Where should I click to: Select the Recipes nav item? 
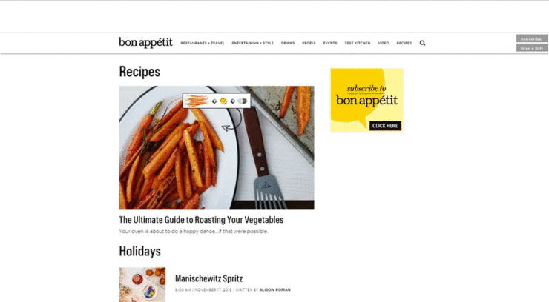click(404, 43)
